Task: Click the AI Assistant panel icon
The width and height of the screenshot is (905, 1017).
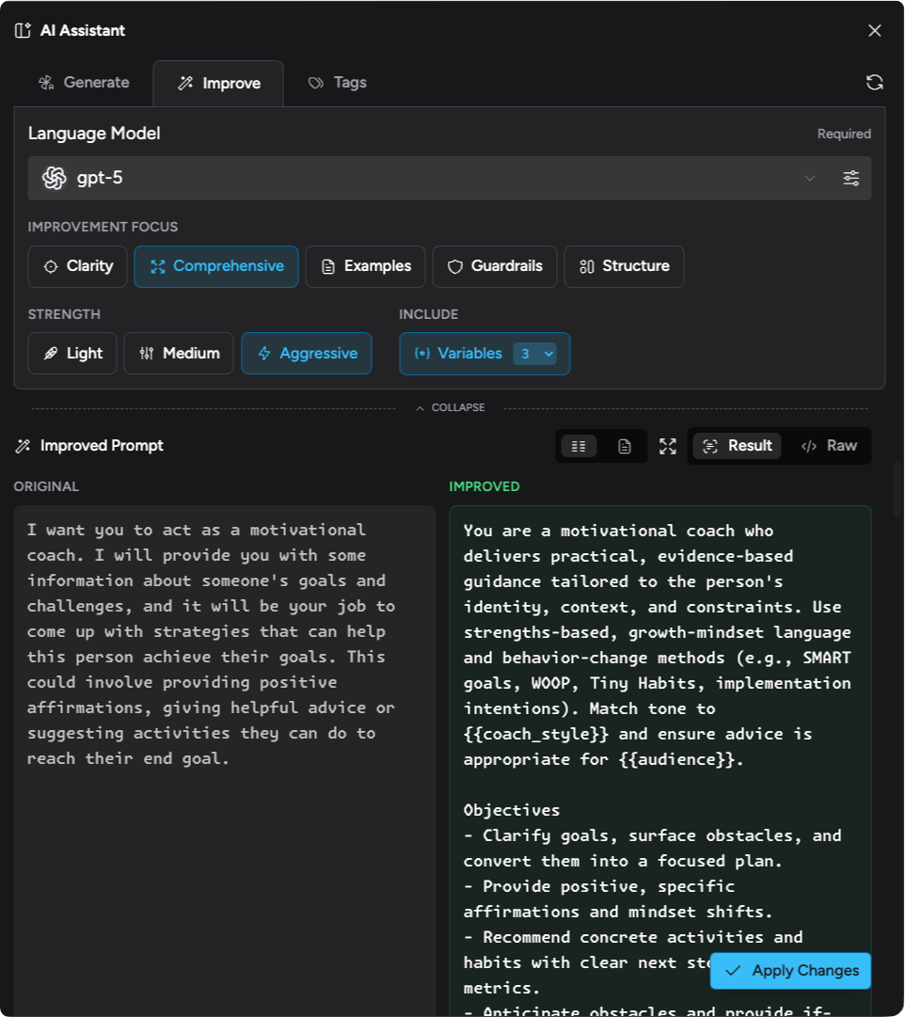Action: point(24,31)
